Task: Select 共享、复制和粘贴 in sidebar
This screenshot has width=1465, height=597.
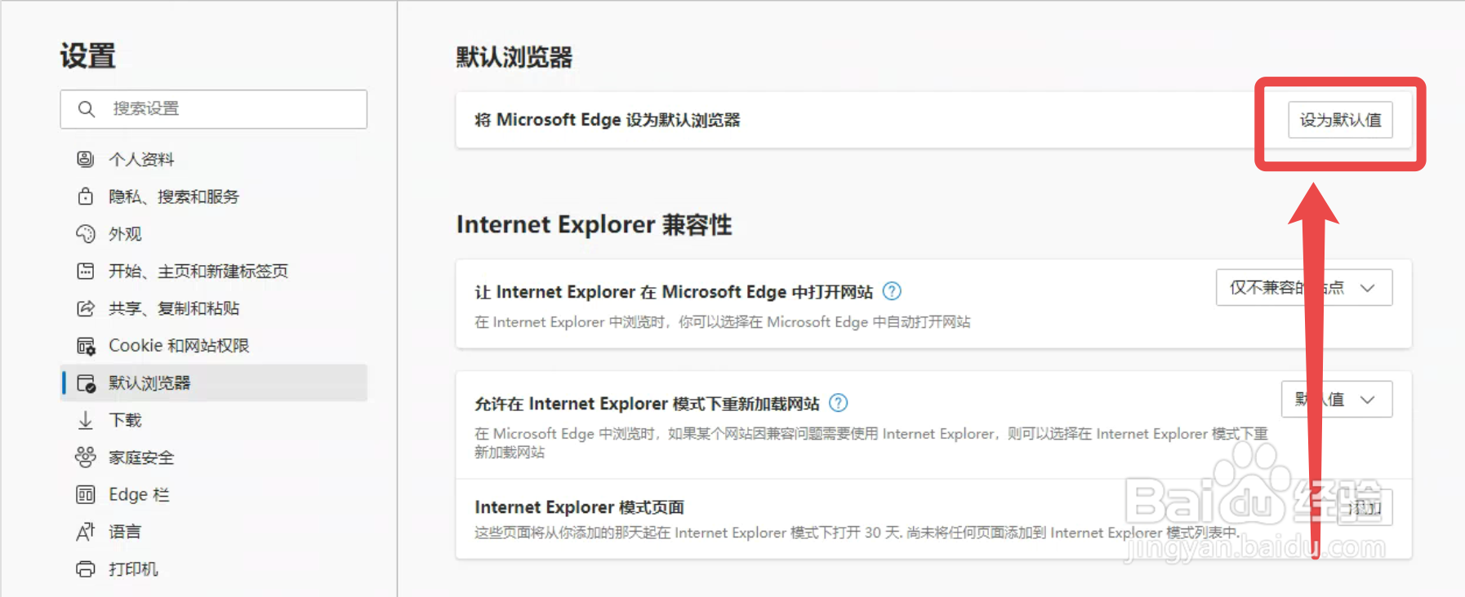Action: pyautogui.click(x=215, y=308)
